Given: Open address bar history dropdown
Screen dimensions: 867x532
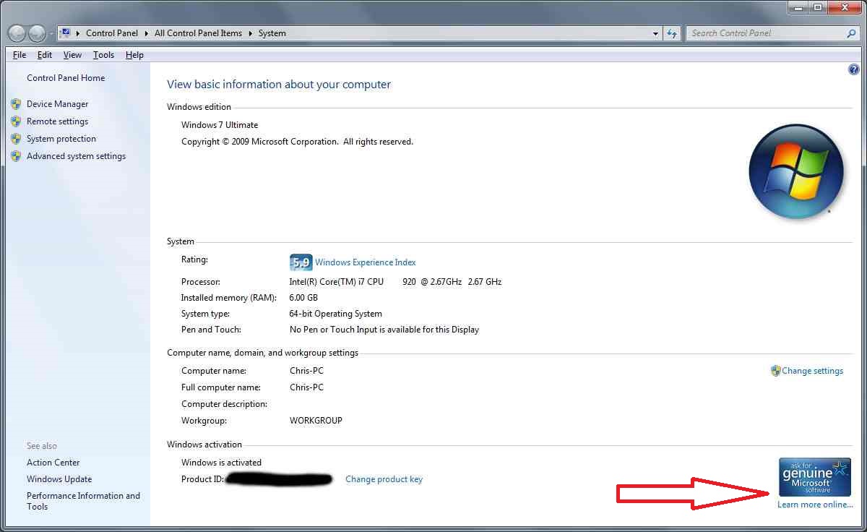Looking at the screenshot, I should (x=655, y=33).
